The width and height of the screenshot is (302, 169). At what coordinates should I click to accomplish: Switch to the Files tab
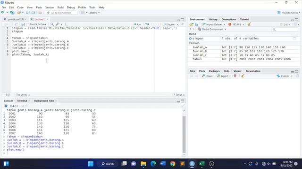(x=193, y=71)
